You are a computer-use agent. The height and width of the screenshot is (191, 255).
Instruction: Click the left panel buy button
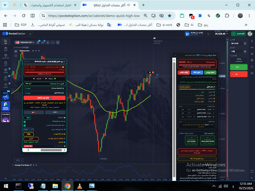[x=55, y=112]
